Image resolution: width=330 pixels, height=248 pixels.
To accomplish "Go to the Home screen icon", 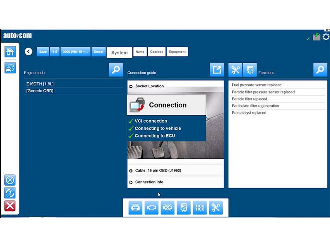I will tap(10, 52).
